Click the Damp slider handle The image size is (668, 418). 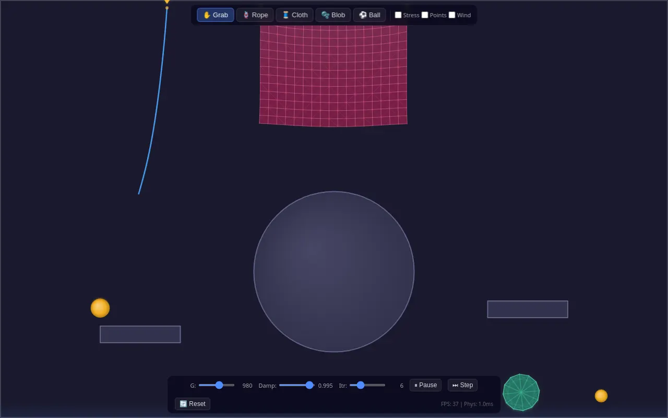click(309, 385)
